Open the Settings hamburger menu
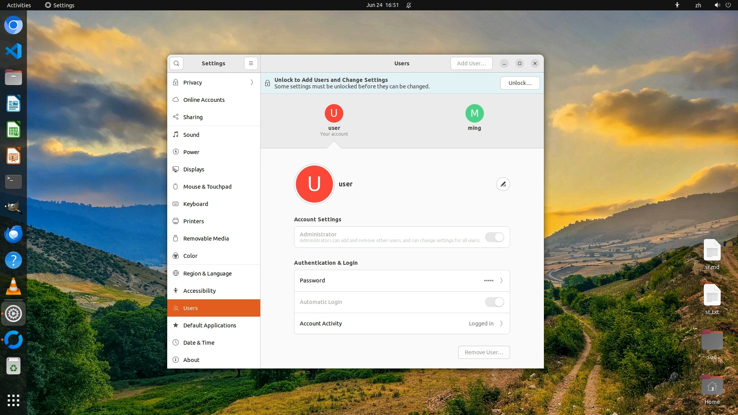 point(251,63)
